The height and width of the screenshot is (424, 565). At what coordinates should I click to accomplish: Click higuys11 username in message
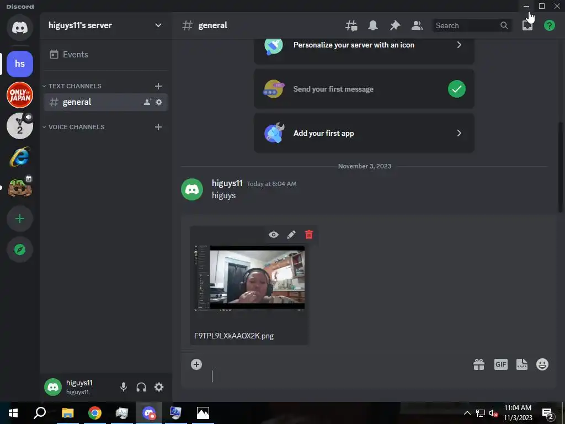227,183
